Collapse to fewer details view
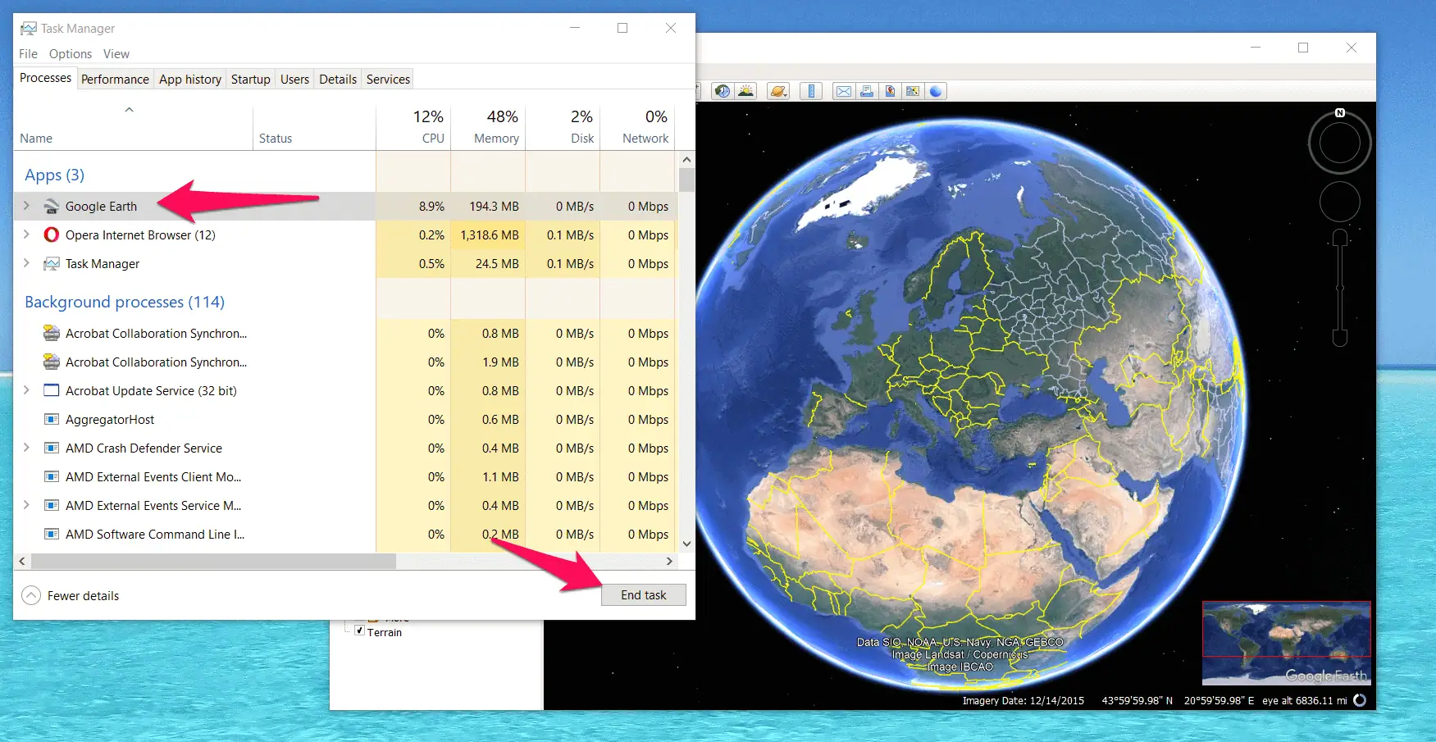Screen dimensions: 1436x742 71,595
